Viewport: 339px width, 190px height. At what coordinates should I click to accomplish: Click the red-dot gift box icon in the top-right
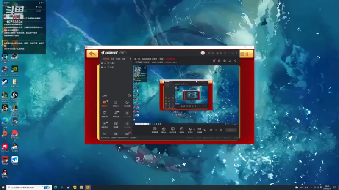(214, 60)
